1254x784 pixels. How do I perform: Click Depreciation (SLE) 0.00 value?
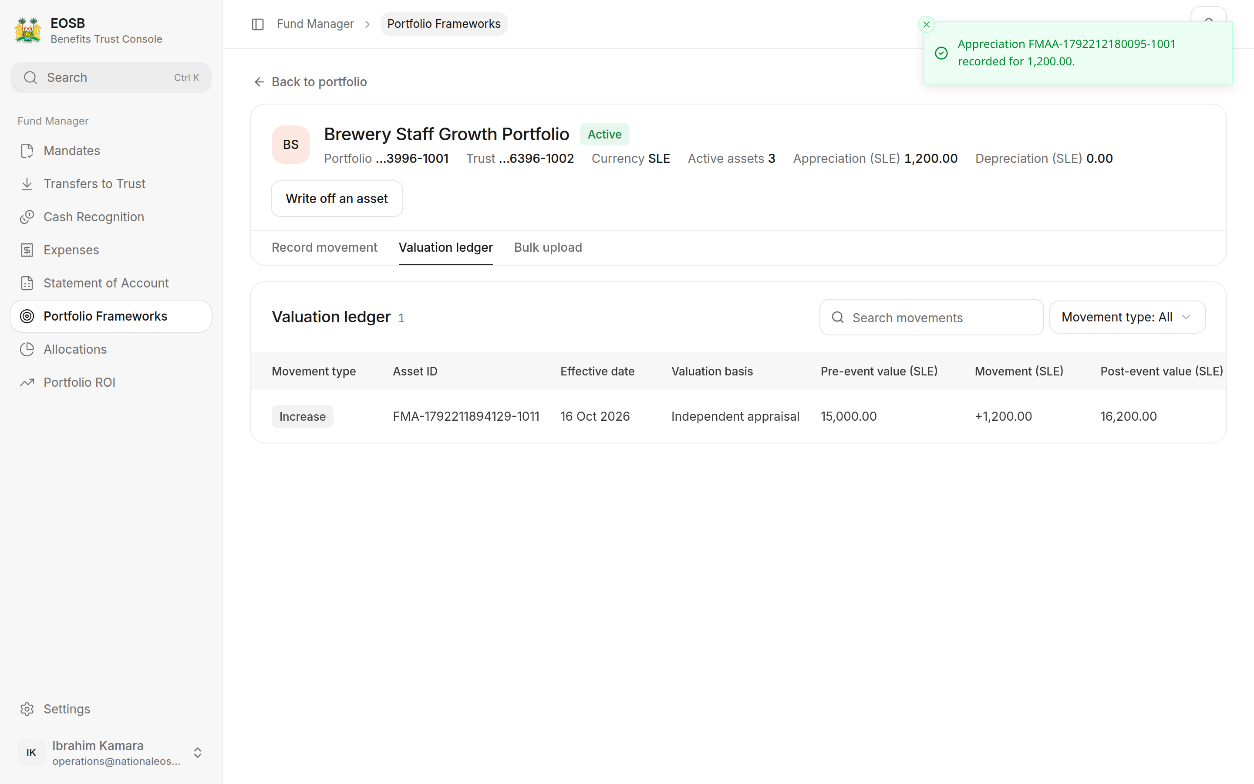(1044, 159)
